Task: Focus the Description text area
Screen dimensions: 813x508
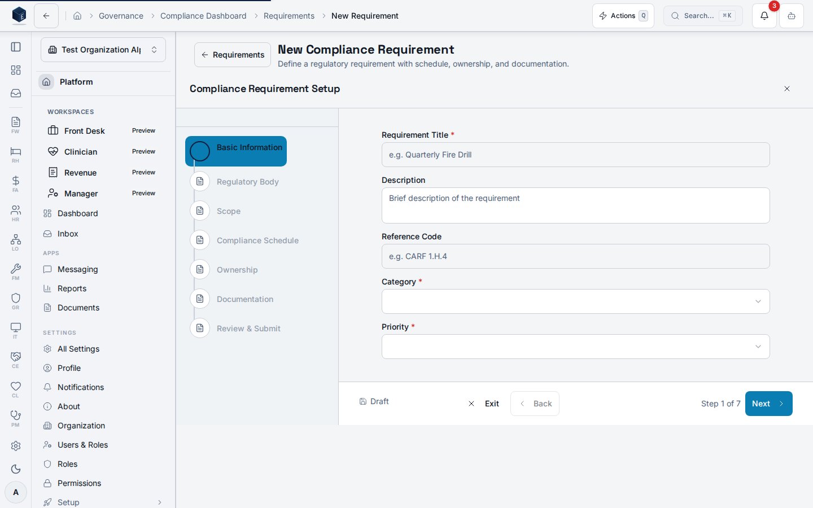Action: pos(575,205)
